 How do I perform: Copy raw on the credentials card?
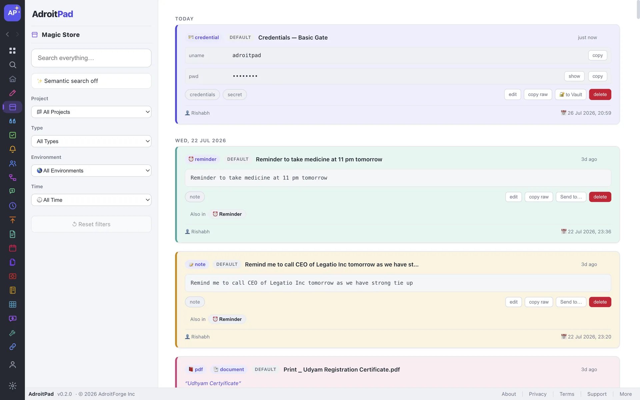point(538,94)
